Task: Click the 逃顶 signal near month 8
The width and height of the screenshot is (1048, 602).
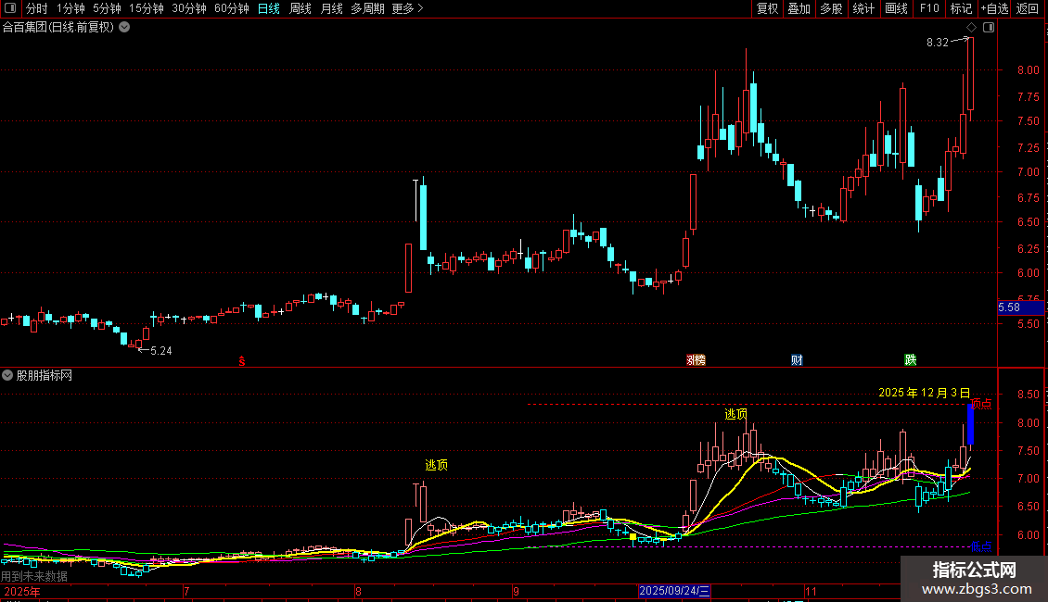Action: pos(437,465)
